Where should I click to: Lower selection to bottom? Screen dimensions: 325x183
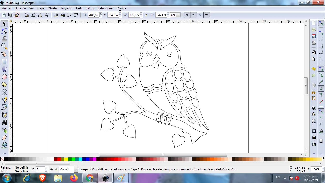tap(56, 15)
